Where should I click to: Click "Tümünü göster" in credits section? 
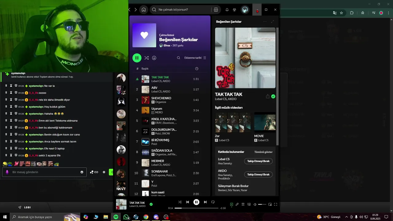click(x=263, y=152)
